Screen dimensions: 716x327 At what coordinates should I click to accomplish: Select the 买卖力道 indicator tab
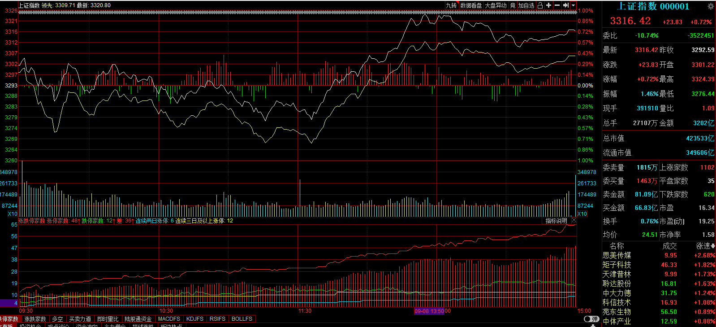tap(80, 319)
